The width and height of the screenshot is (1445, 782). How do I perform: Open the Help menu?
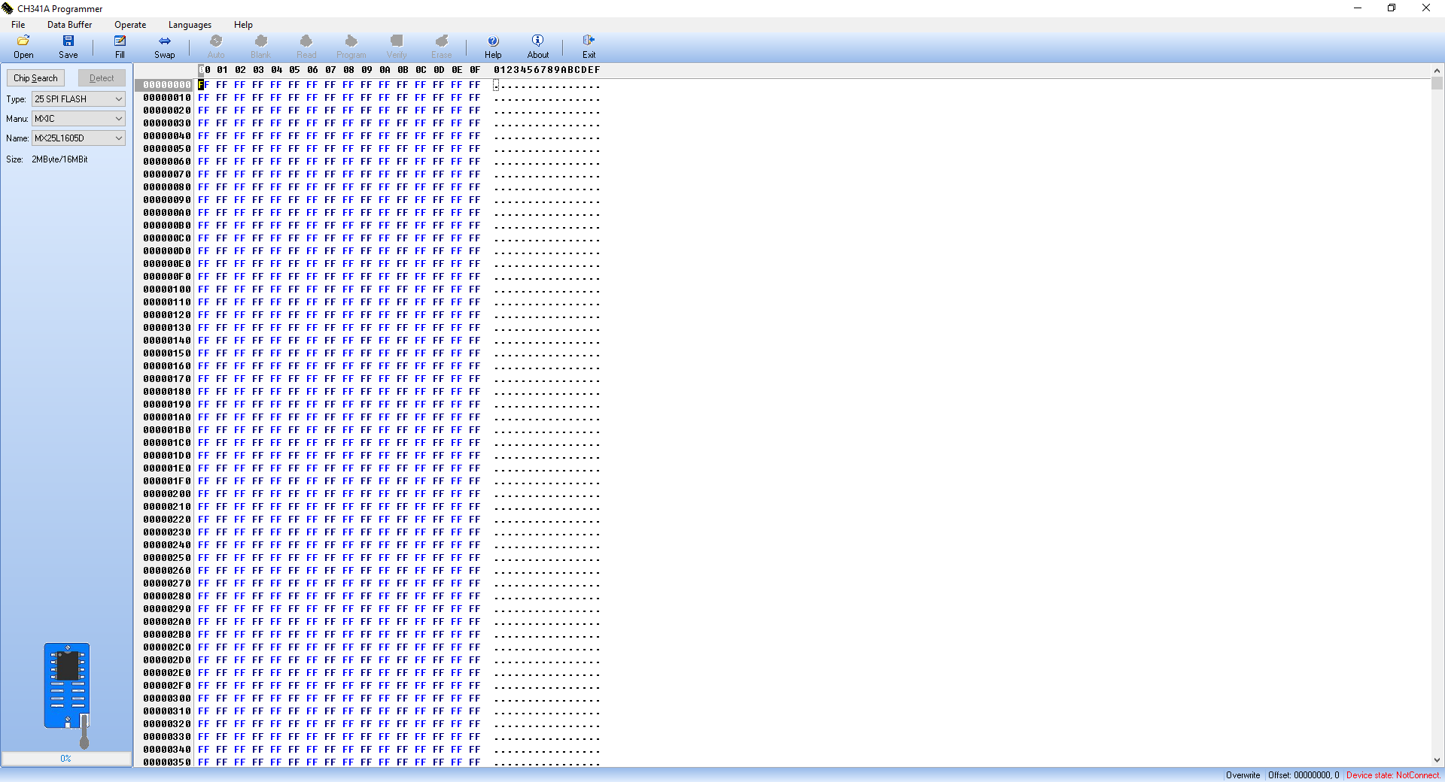243,25
